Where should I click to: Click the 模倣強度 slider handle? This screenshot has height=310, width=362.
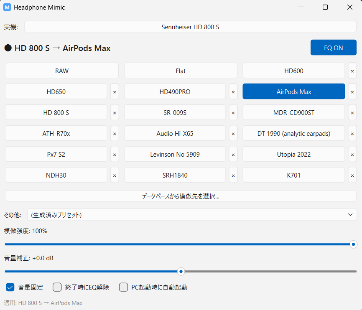pyautogui.click(x=353, y=244)
